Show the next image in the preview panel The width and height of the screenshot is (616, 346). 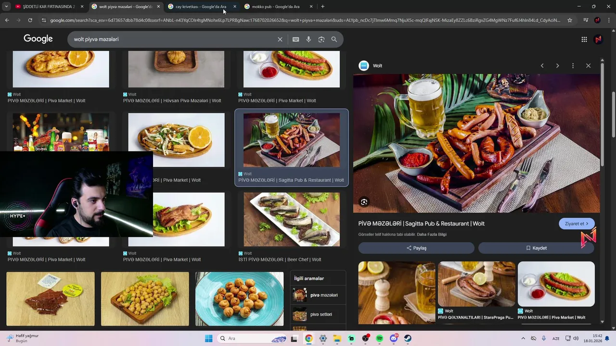pyautogui.click(x=557, y=66)
